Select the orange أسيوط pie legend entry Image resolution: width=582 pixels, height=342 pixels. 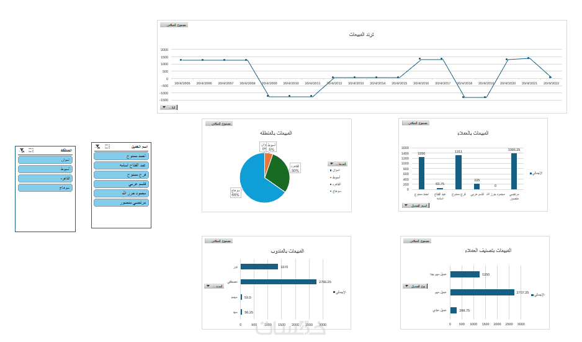(335, 177)
